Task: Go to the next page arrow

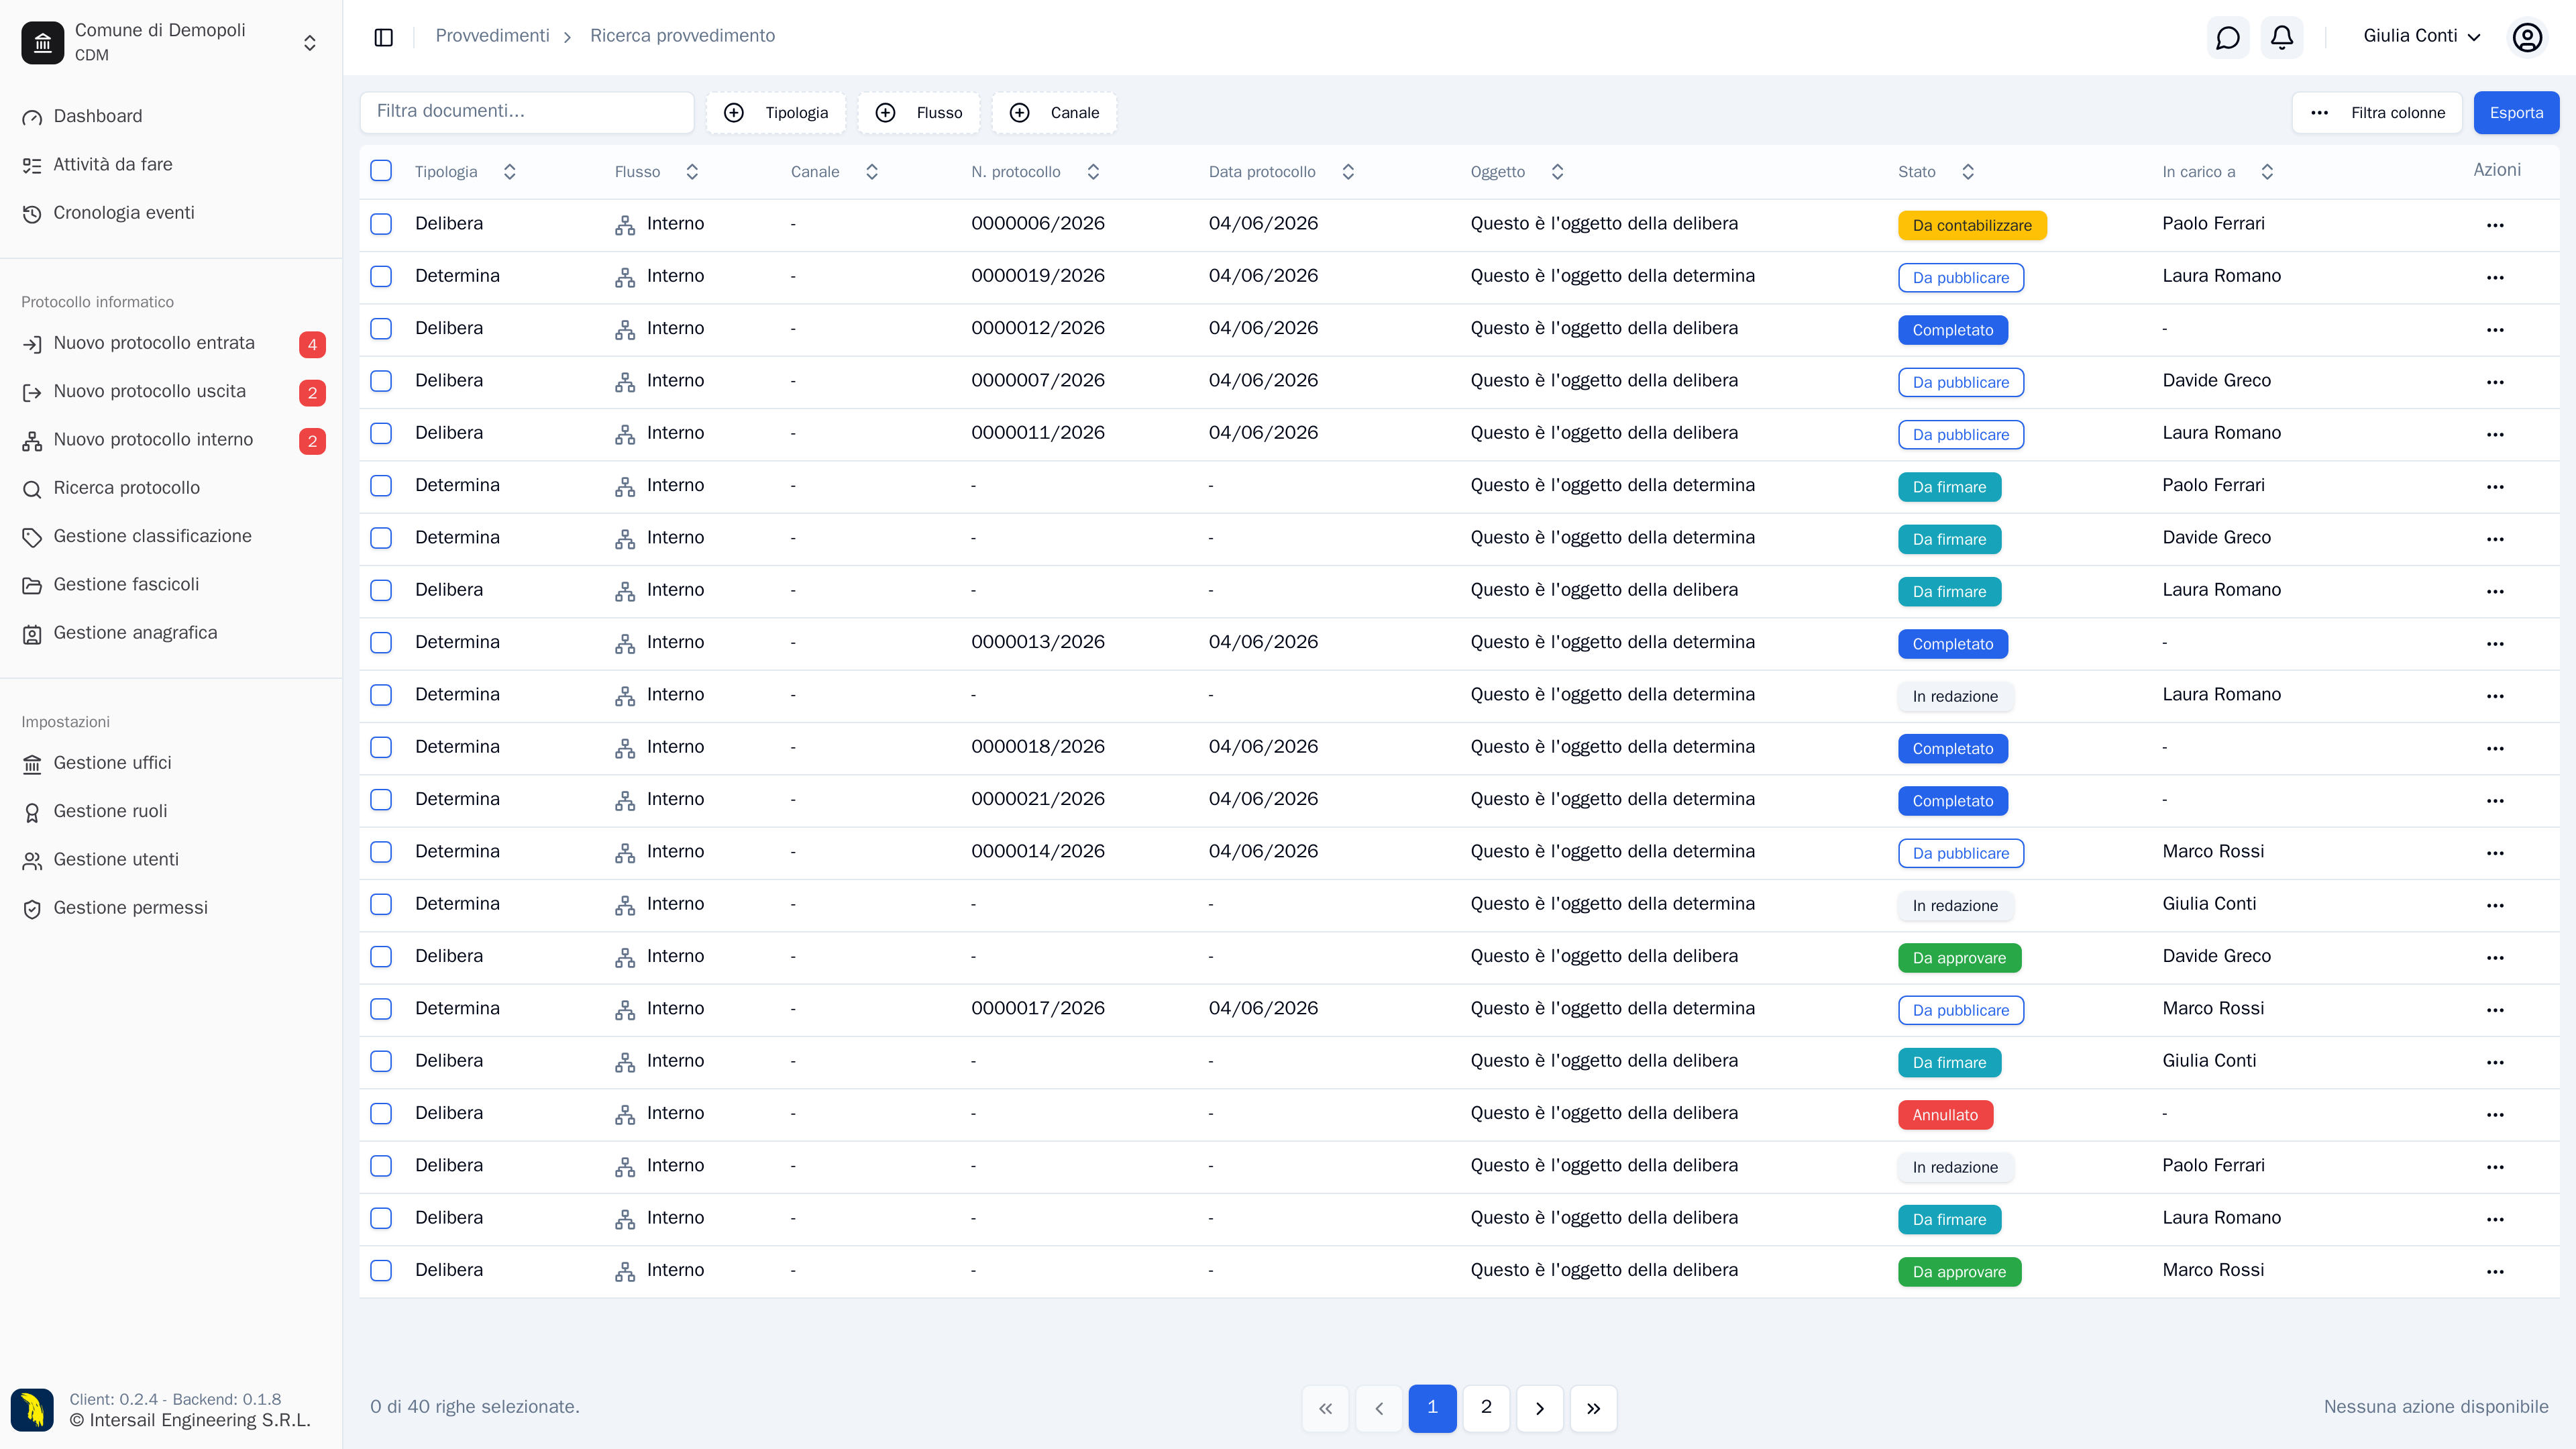Action: coord(1540,1408)
